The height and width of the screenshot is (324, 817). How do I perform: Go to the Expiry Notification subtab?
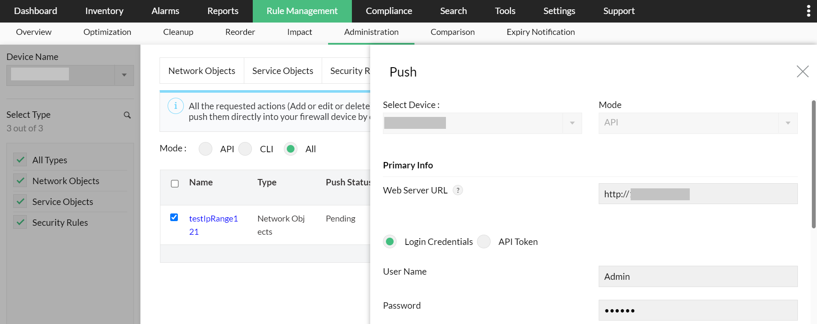(x=540, y=32)
